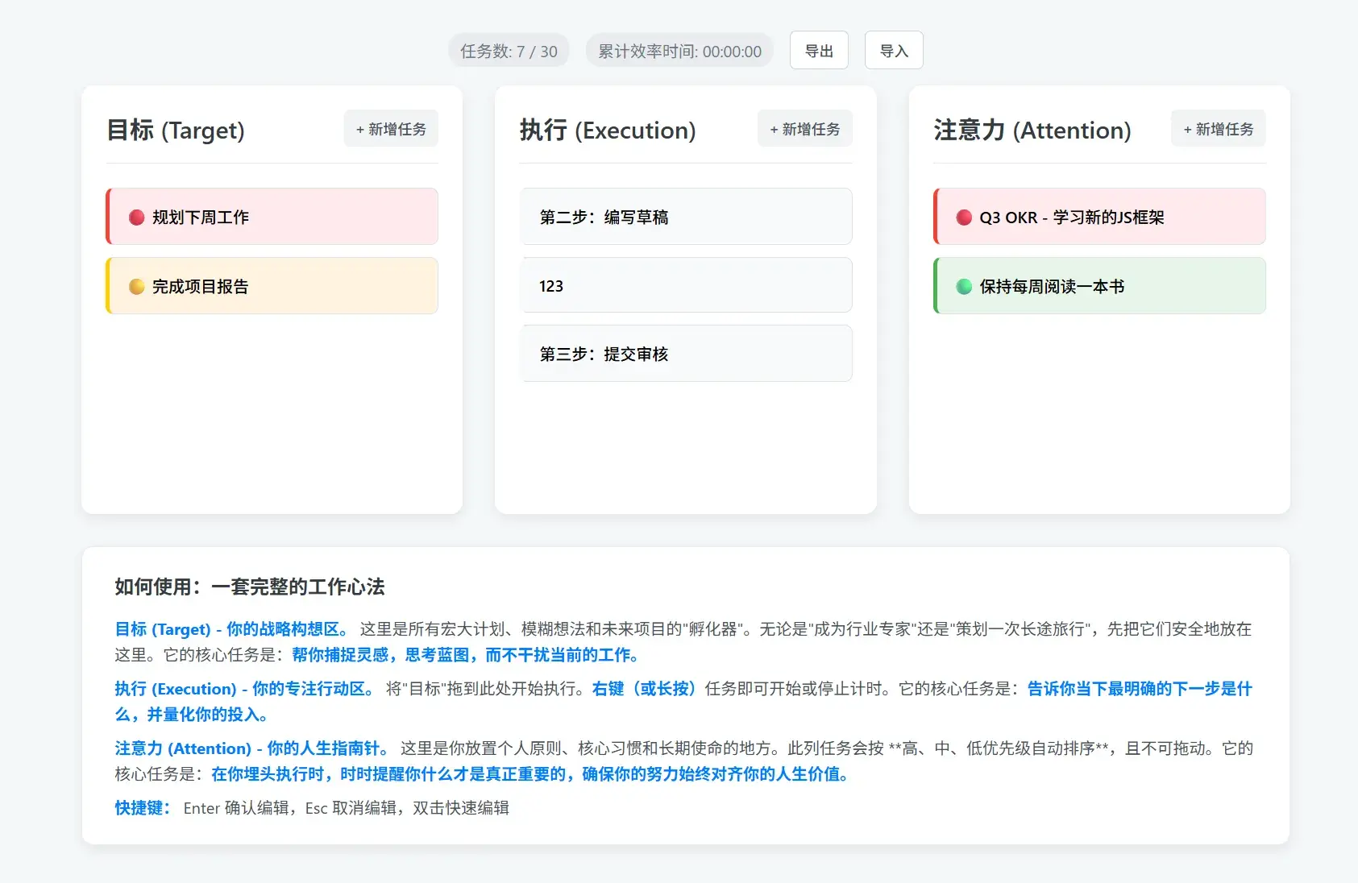Click the yellow priority dot on 完成项目报告
Viewport: 1358px width, 883px height.
click(x=137, y=287)
